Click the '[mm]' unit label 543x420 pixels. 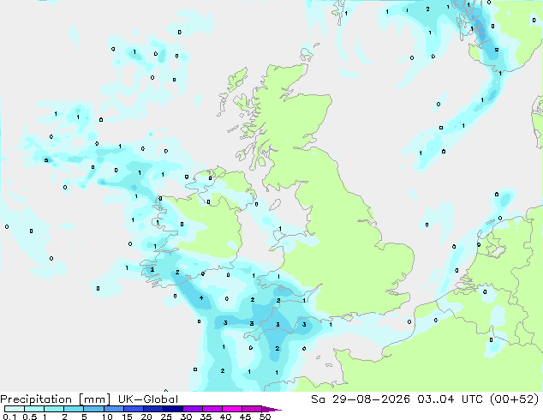point(95,399)
